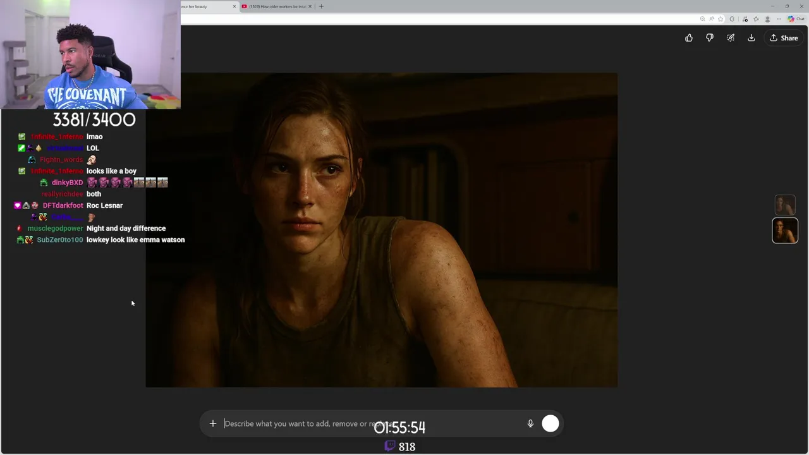Close the YouTube browser tab
This screenshot has width=809, height=455.
tap(310, 6)
